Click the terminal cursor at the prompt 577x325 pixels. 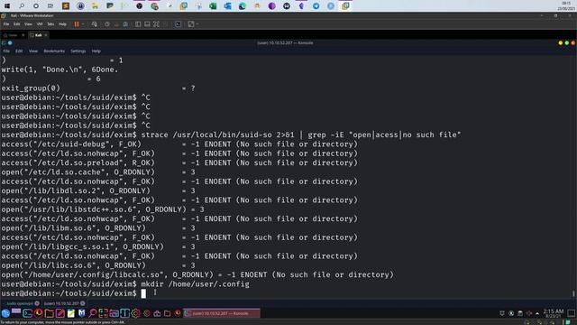[x=143, y=293]
